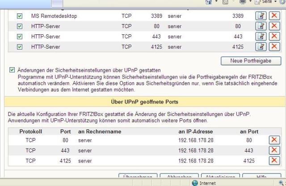Image resolution: width=286 pixels, height=186 pixels.
Task: Remove the UPnP-opened TCP port 80 entry
Action: 274,140
